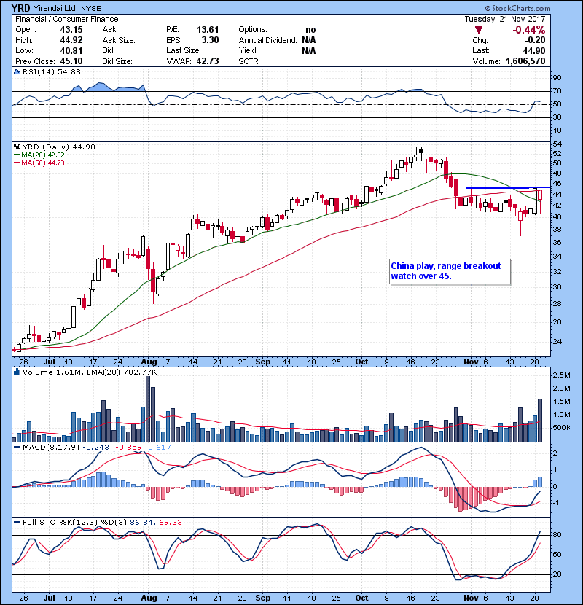Click the -0.44% percent change value

pyautogui.click(x=528, y=30)
